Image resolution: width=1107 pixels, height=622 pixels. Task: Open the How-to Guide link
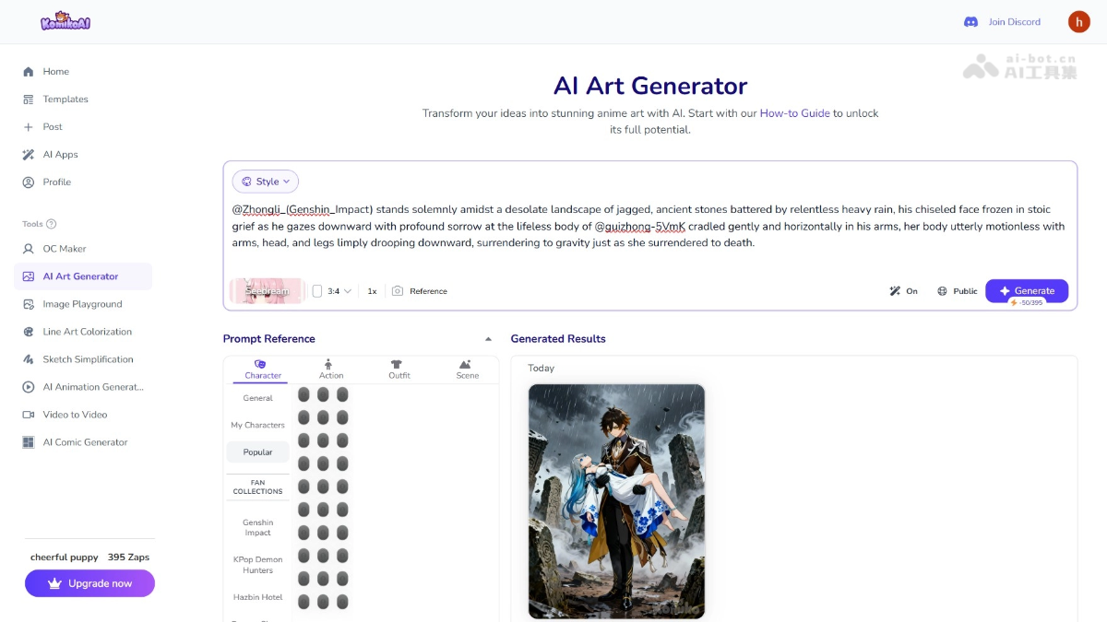click(x=794, y=113)
